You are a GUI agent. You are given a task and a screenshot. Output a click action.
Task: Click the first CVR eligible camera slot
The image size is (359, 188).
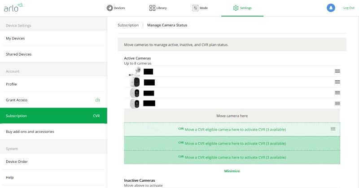(x=232, y=130)
